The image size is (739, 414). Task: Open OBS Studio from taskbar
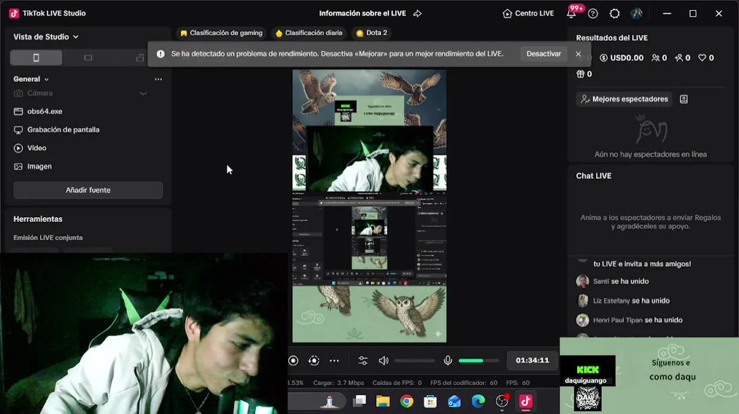[x=502, y=401]
